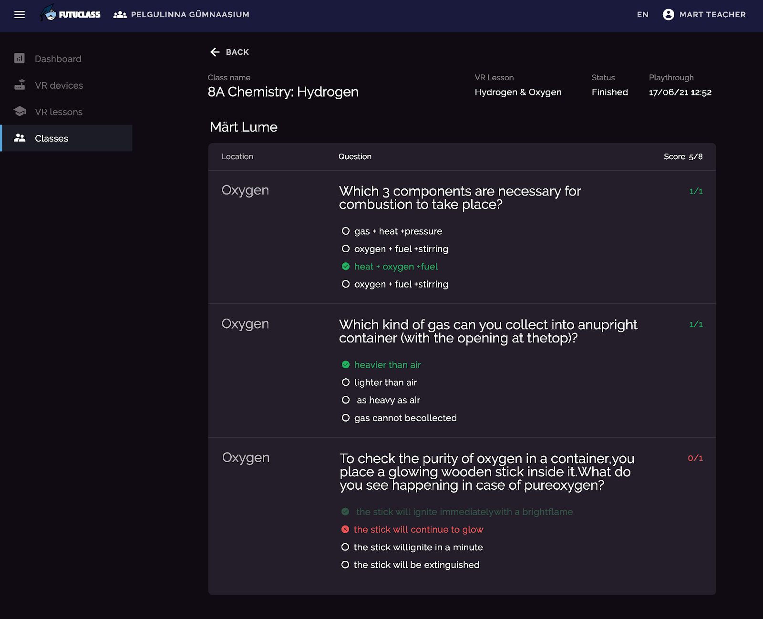
Task: Open Mart Teacher account avatar icon
Action: pyautogui.click(x=668, y=14)
